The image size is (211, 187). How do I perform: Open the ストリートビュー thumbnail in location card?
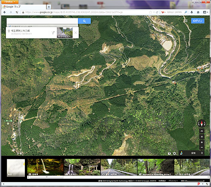(65, 33)
